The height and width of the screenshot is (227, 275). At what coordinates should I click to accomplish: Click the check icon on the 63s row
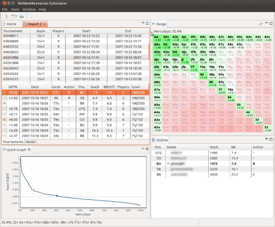(5, 136)
